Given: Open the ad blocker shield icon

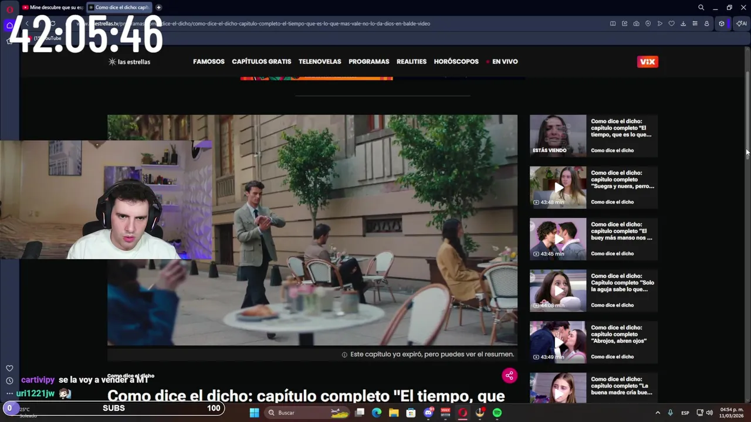Looking at the screenshot, I should tap(648, 23).
